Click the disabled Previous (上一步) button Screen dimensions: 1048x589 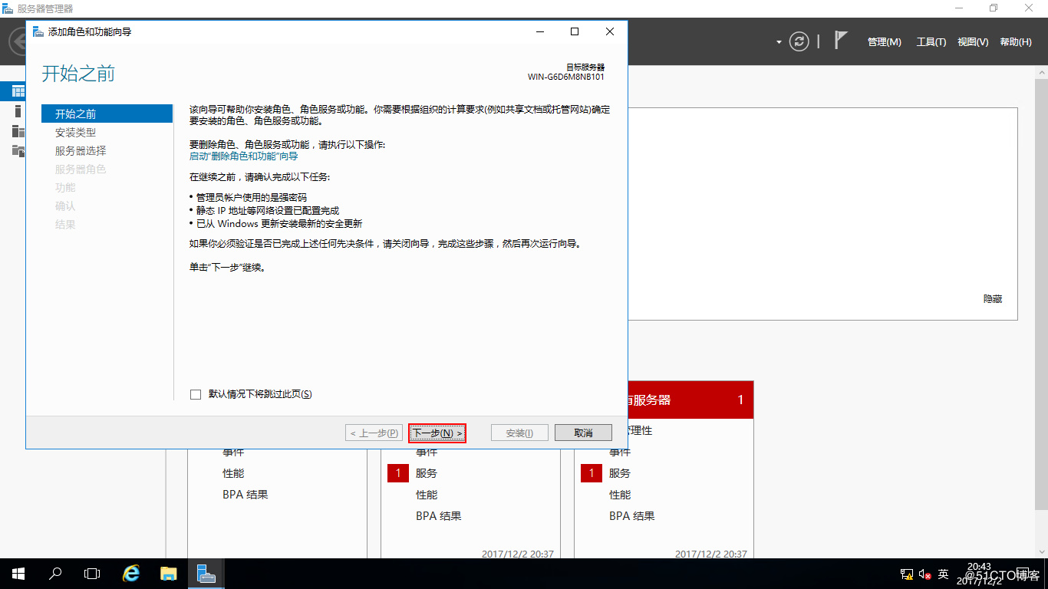tap(374, 433)
